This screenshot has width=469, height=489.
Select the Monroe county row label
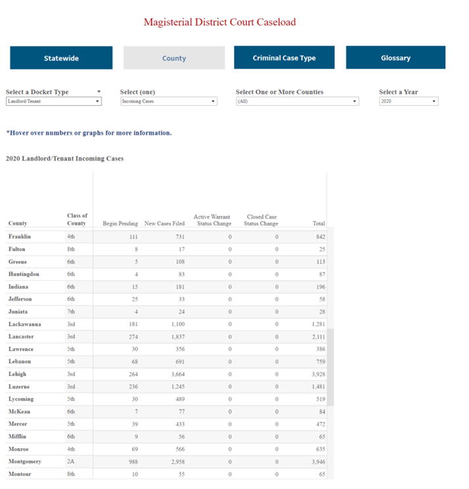pos(18,449)
